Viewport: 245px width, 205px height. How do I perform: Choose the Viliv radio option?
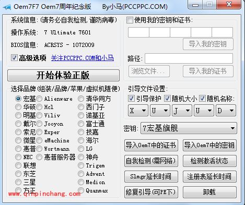pyautogui.click(x=39, y=115)
